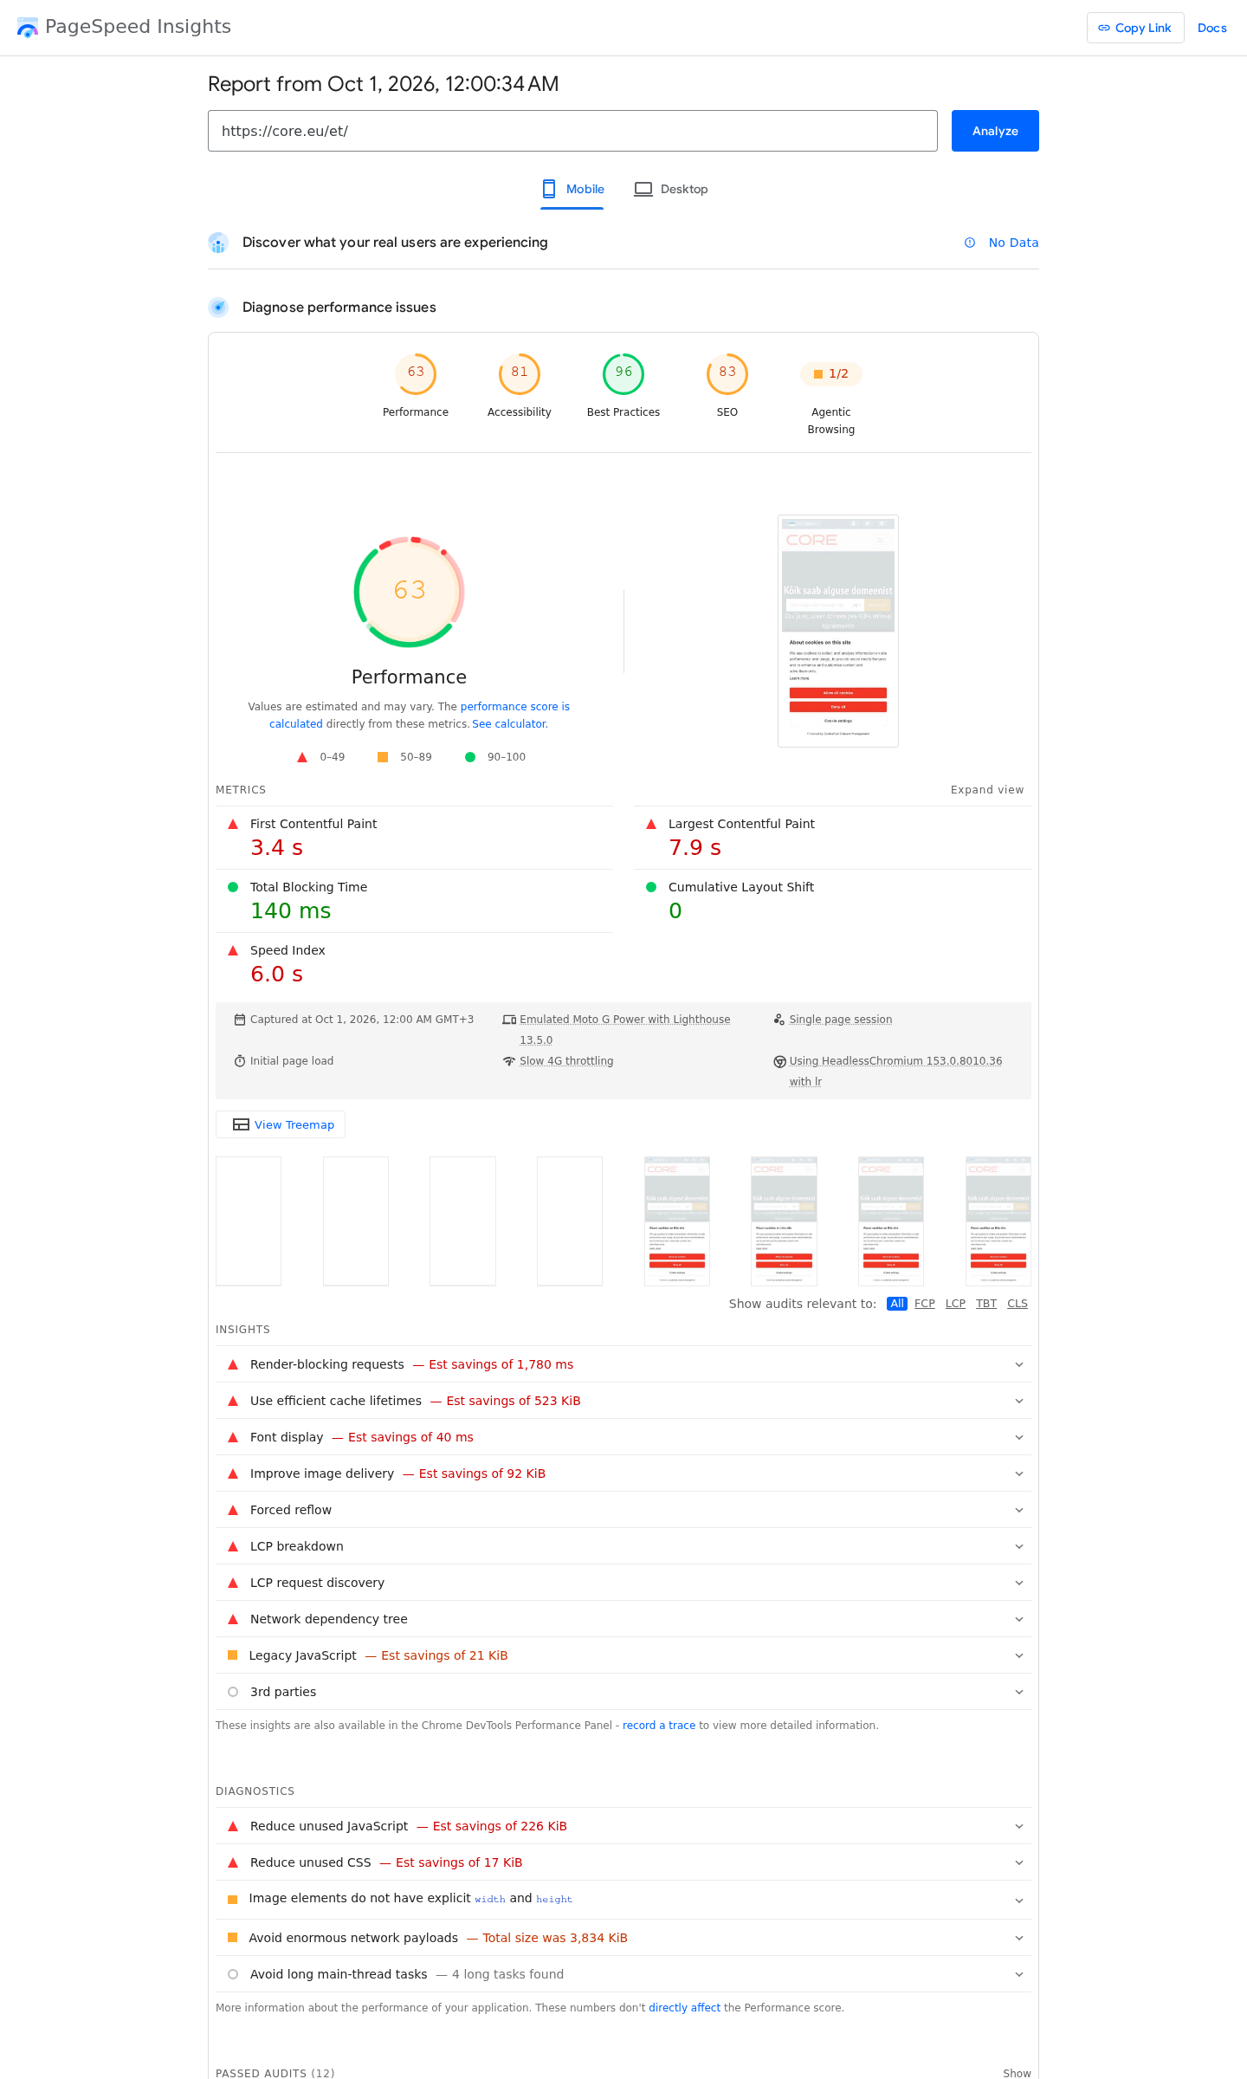Filter audits by CLS
1247x2079 pixels.
click(1018, 1304)
